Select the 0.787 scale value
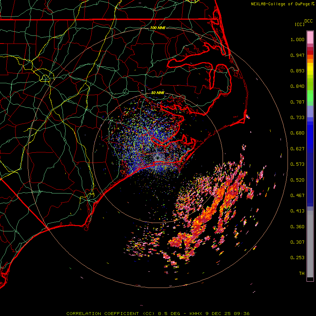Image resolution: width=316 pixels, height=316 pixels. click(297, 102)
